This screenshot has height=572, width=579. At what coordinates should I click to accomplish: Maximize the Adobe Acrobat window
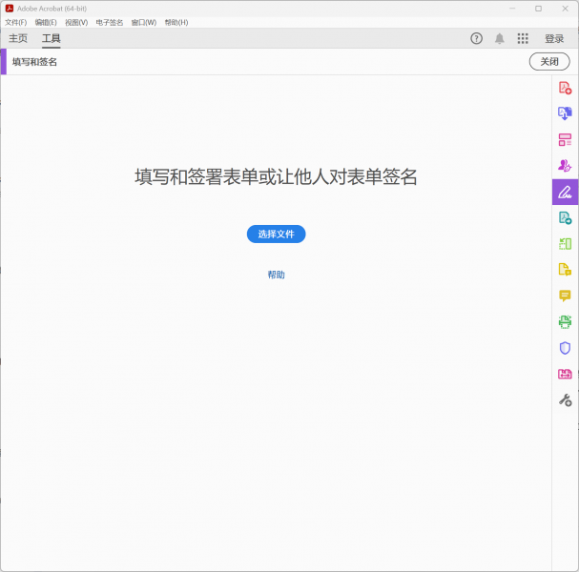pyautogui.click(x=538, y=9)
